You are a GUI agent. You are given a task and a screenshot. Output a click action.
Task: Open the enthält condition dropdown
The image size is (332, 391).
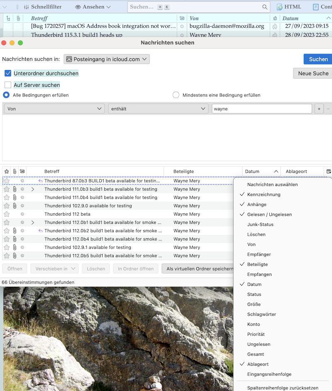(x=158, y=109)
